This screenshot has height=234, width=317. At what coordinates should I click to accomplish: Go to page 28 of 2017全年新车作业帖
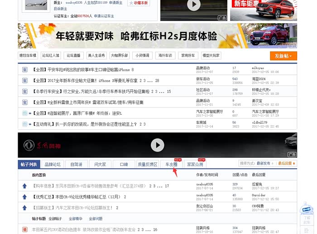click(157, 81)
